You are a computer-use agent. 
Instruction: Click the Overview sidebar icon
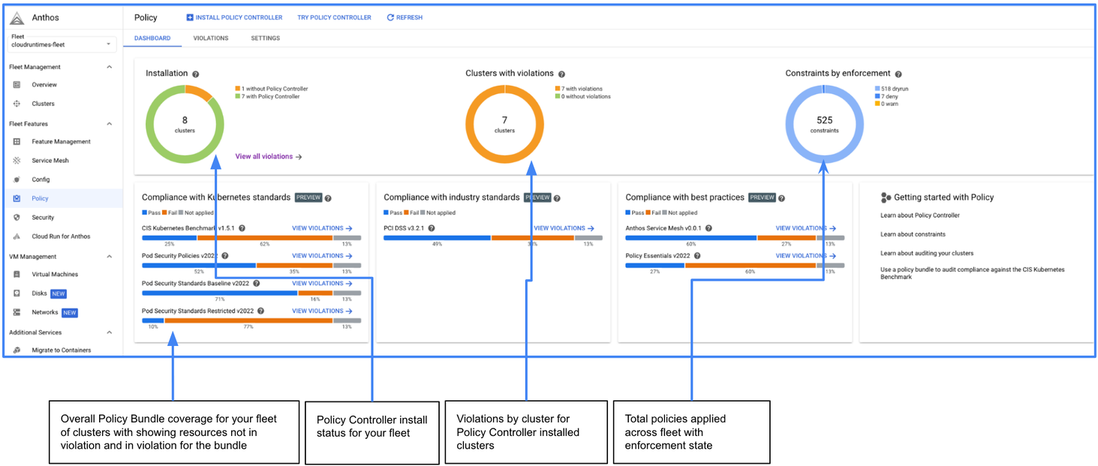coord(17,85)
